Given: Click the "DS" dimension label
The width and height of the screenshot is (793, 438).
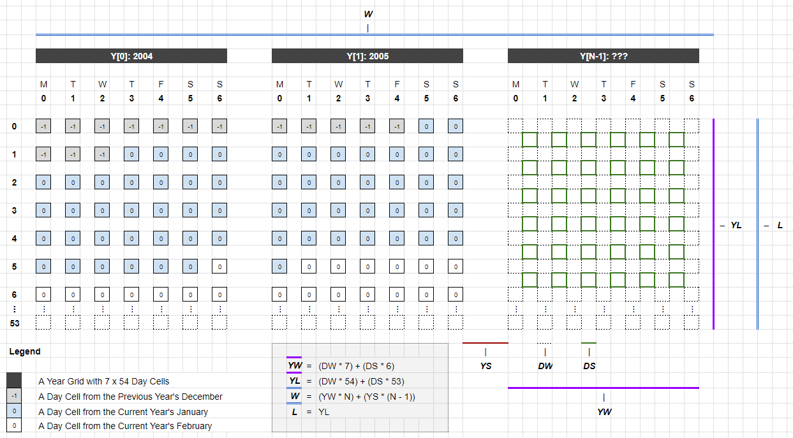Looking at the screenshot, I should tap(589, 367).
